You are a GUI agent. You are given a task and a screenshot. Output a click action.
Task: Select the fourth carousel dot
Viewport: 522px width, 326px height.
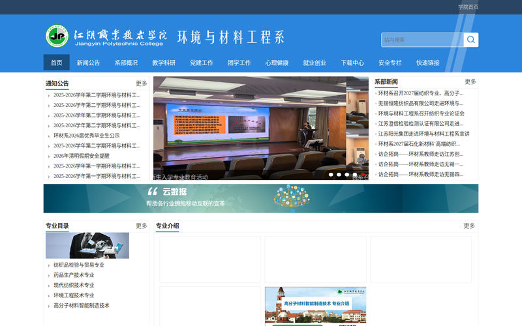(355, 174)
